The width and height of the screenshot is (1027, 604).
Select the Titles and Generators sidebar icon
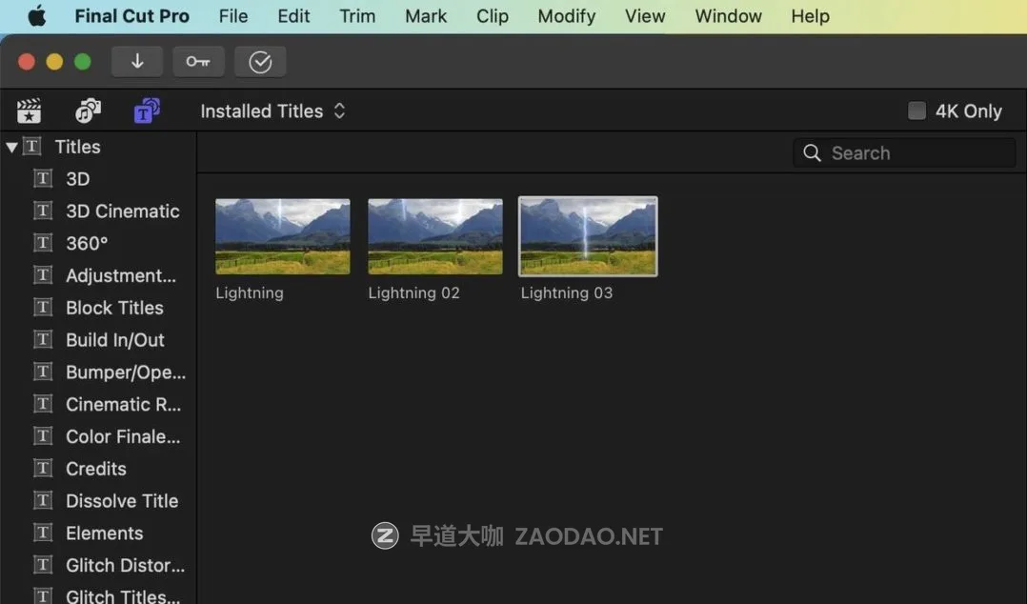(147, 111)
